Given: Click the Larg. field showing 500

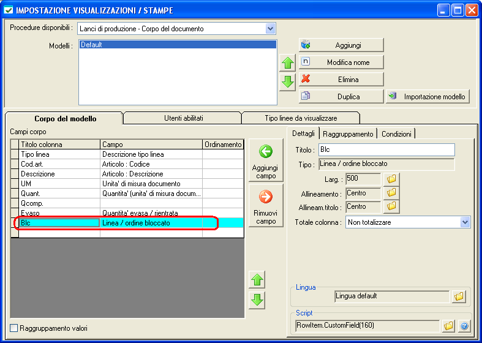Looking at the screenshot, I should pos(364,179).
